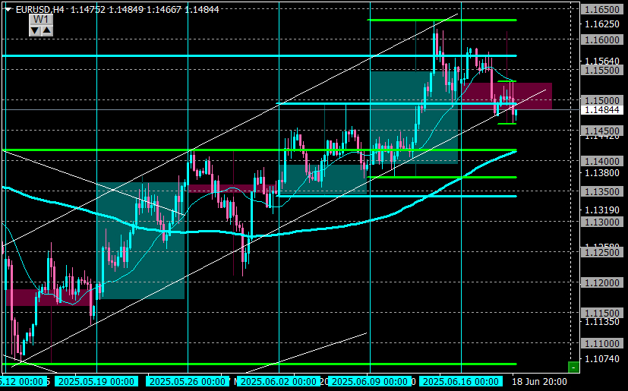Click the 1.14500 price level label
This screenshot has height=391, width=628.
[602, 131]
